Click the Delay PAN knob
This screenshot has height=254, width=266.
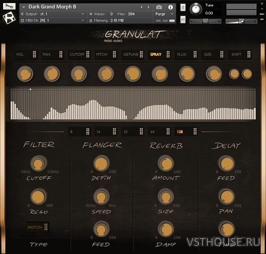tap(227, 196)
